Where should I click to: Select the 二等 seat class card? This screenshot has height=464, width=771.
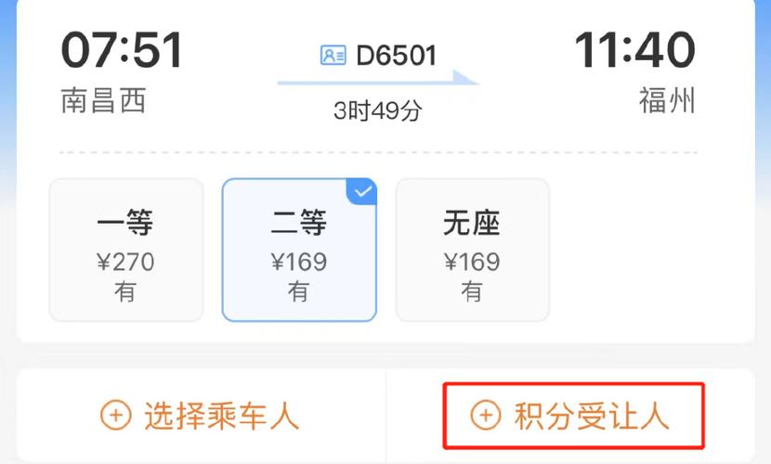coord(299,250)
